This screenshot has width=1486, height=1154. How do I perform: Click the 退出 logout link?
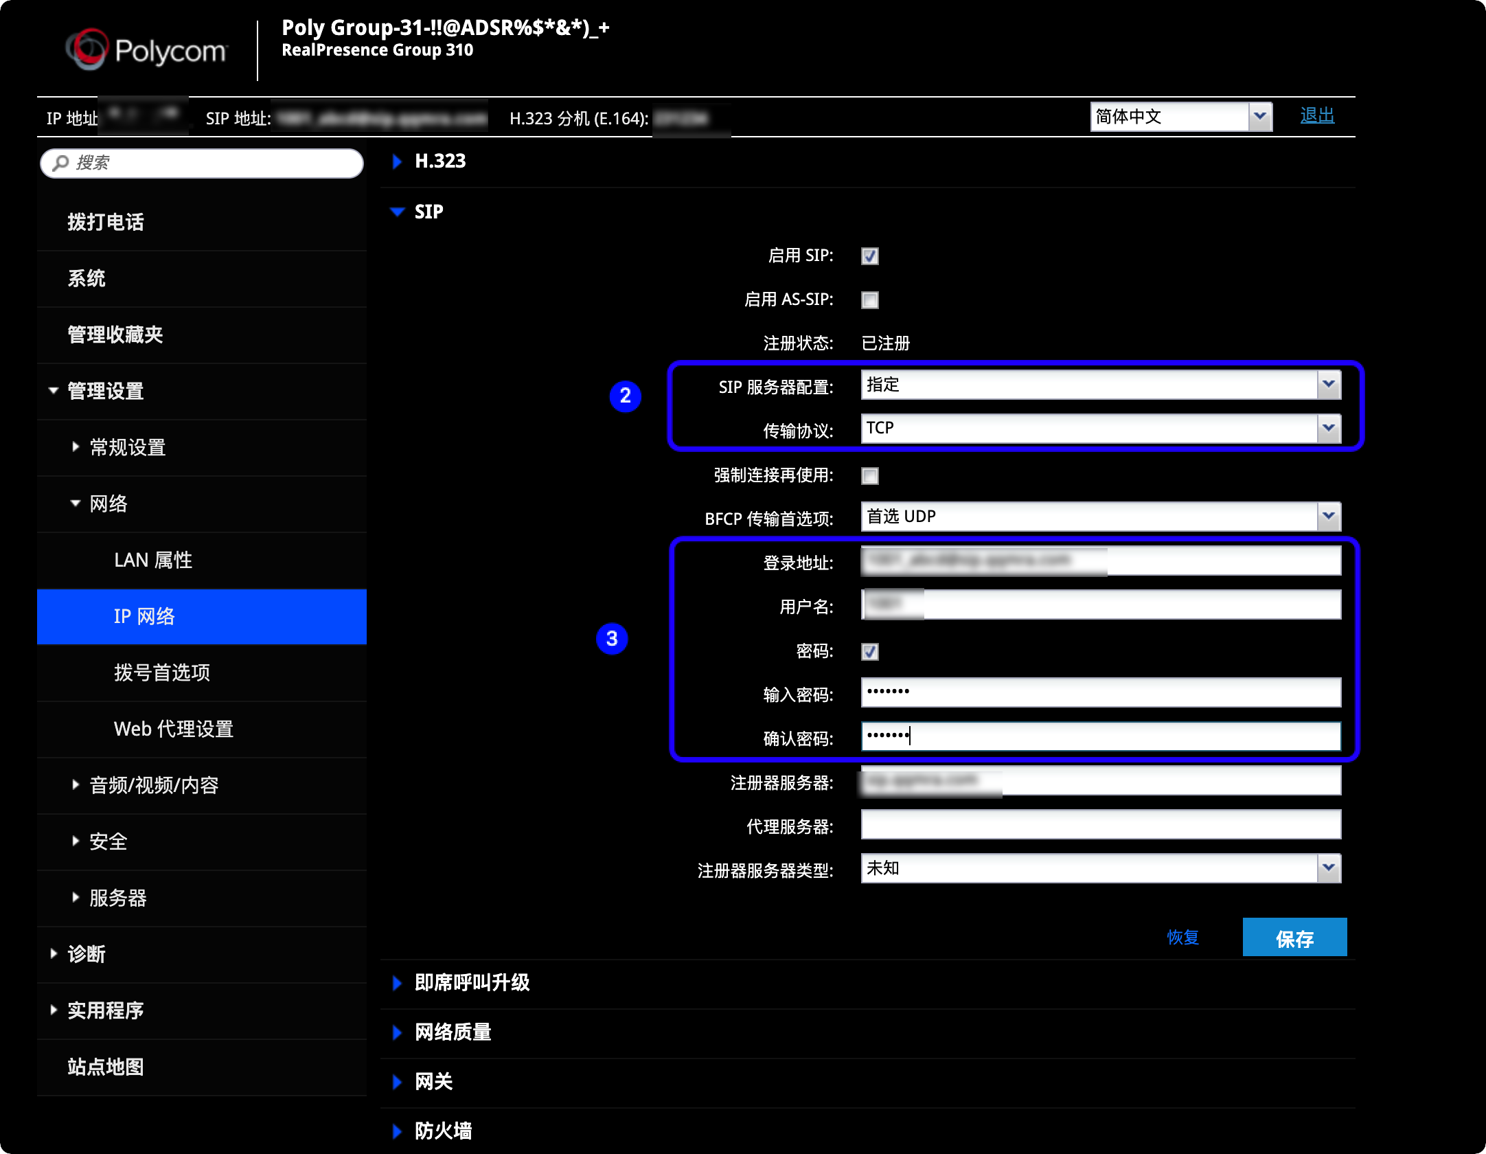click(1317, 115)
